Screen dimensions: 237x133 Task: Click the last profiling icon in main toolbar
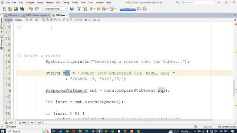pyautogui.click(x=144, y=9)
